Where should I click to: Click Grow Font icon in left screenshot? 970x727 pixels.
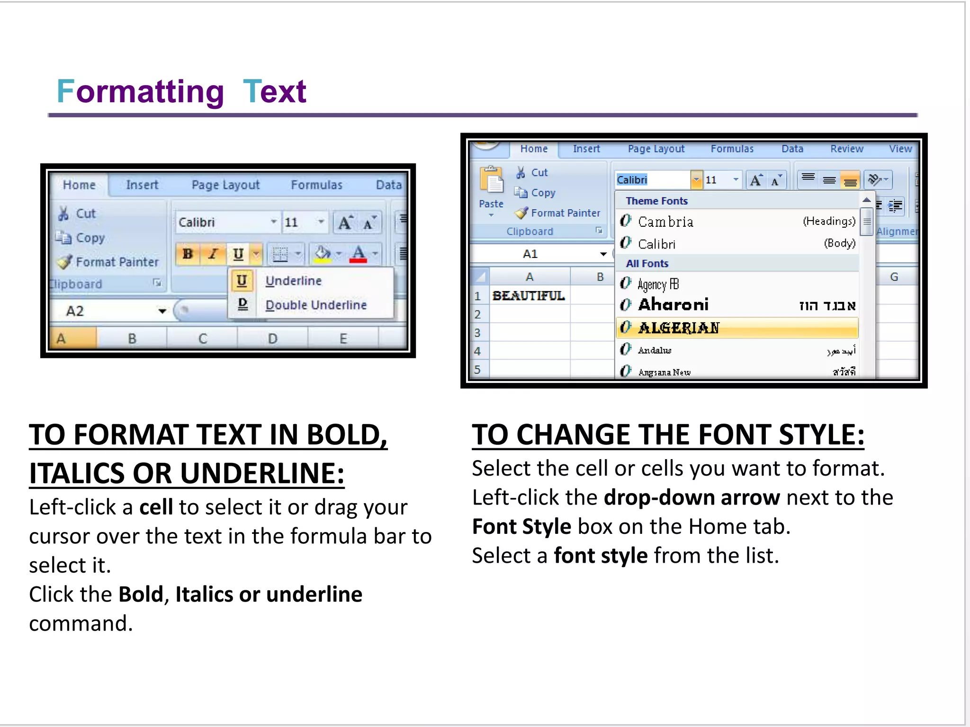[345, 222]
